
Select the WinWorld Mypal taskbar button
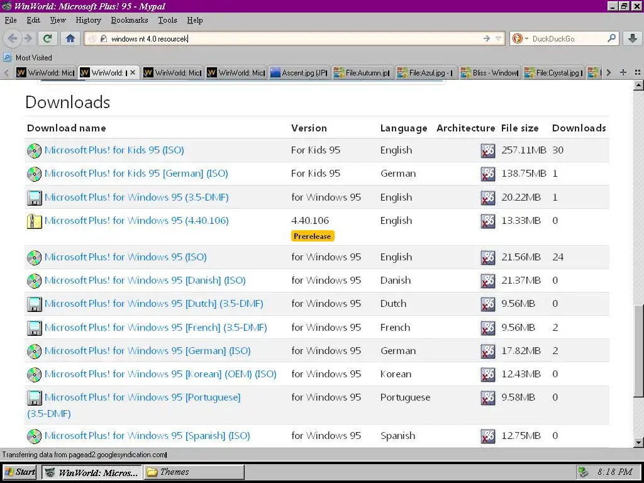(x=92, y=472)
